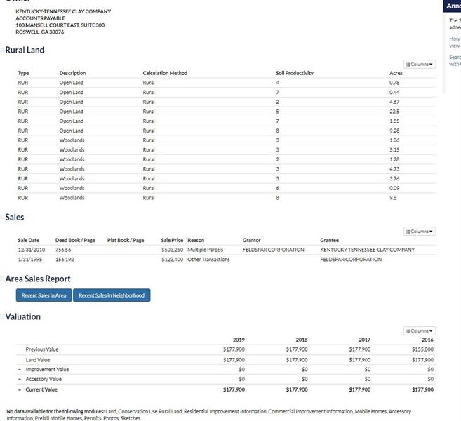Collapse the Valuation section heading

(22, 316)
